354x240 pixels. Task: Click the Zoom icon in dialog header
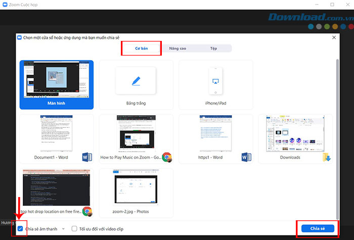19,37
